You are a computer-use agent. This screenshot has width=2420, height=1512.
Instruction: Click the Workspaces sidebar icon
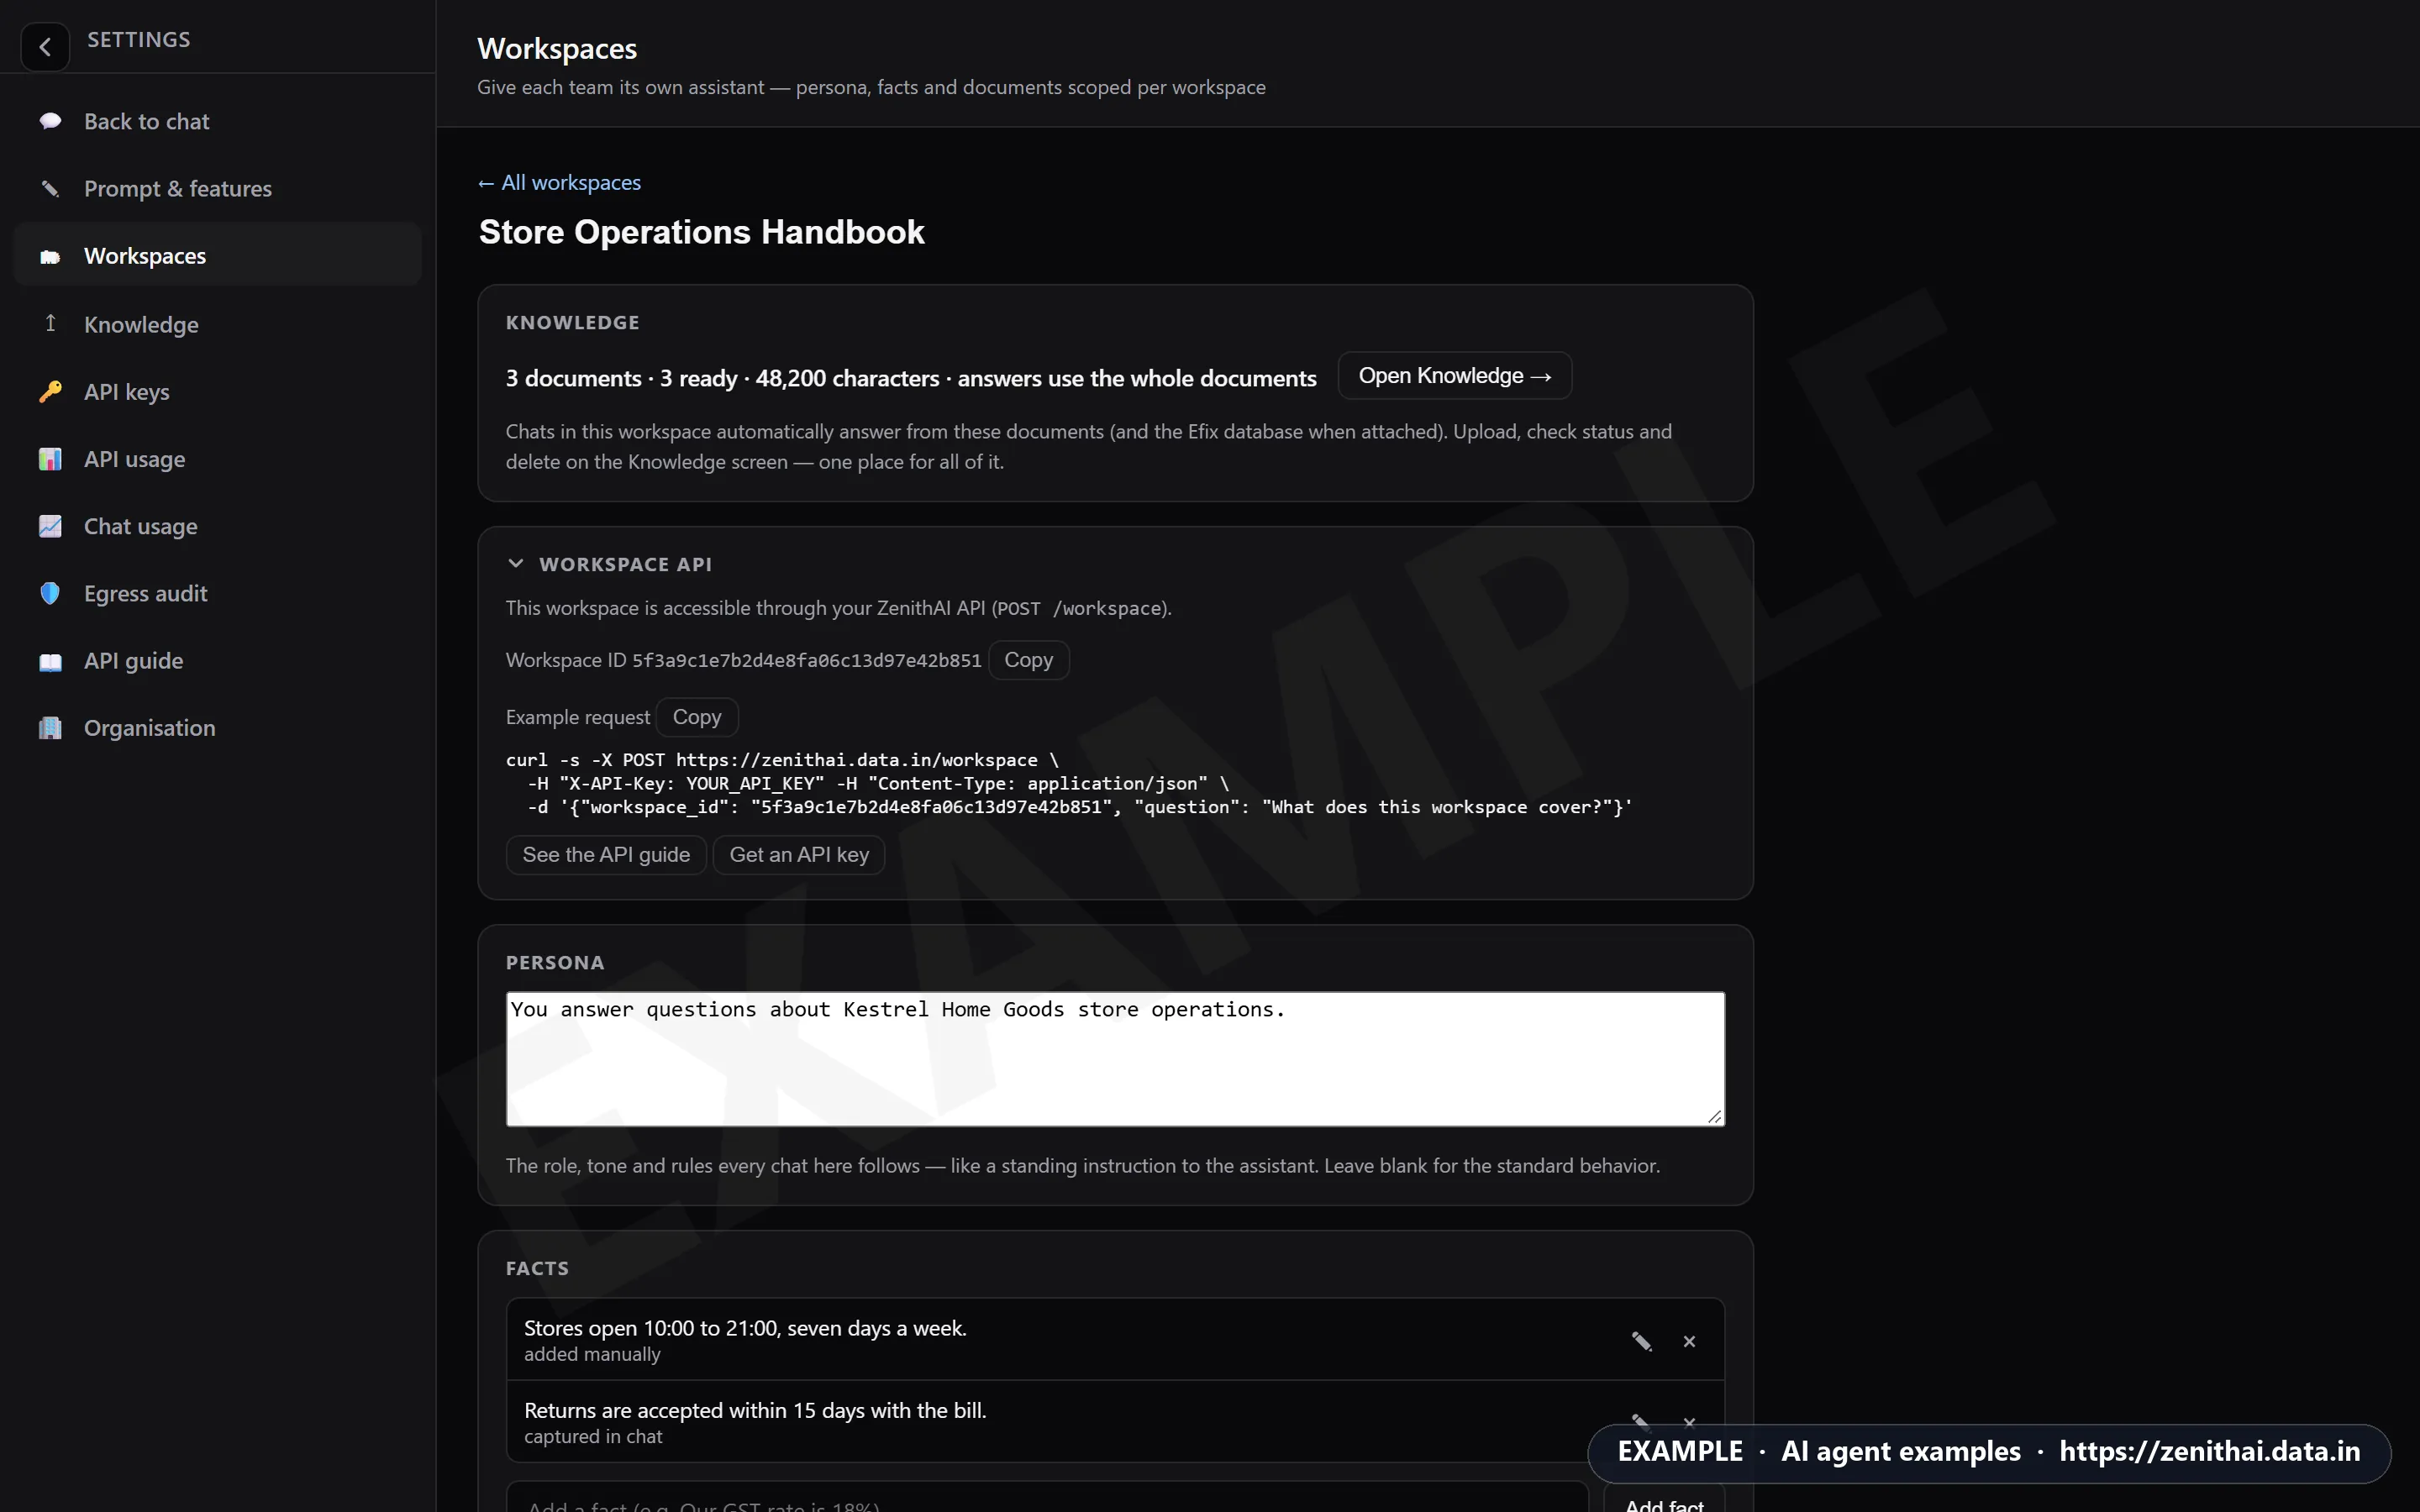(50, 256)
